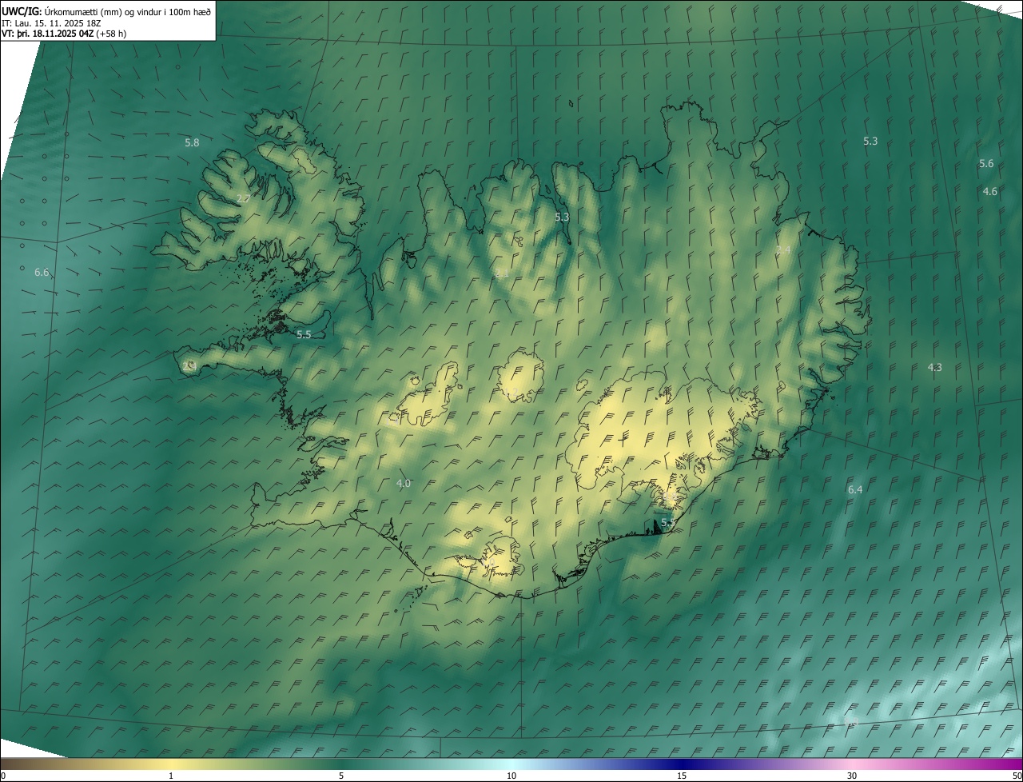Click the 5.6 value at the east edge
The width and height of the screenshot is (1023, 782).
click(x=986, y=163)
